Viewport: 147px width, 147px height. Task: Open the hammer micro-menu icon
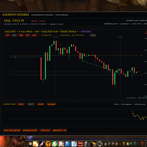click(x=109, y=144)
